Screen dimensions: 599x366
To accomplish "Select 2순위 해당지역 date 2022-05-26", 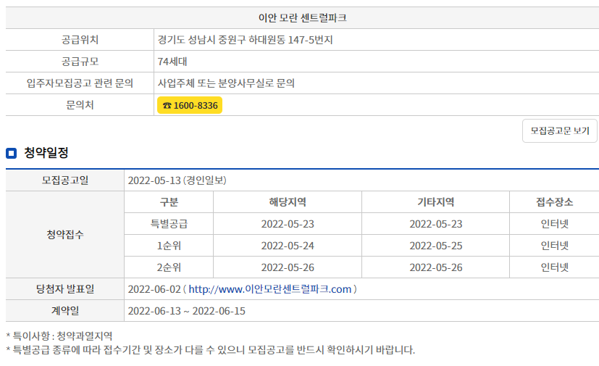I will coord(288,267).
